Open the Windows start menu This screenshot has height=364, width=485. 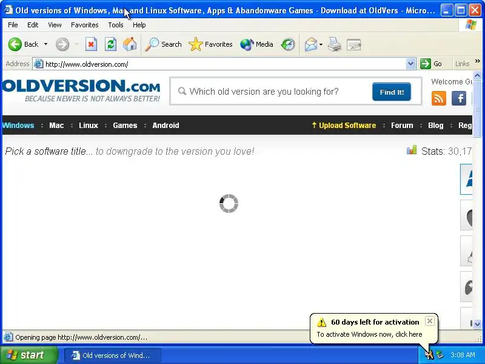28,355
